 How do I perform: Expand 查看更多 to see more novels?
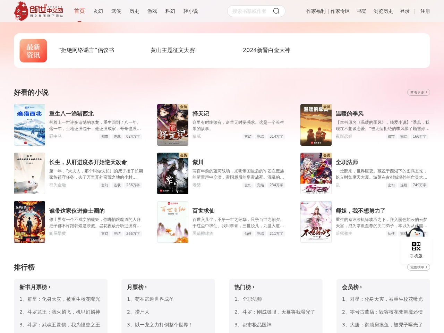(418, 92)
